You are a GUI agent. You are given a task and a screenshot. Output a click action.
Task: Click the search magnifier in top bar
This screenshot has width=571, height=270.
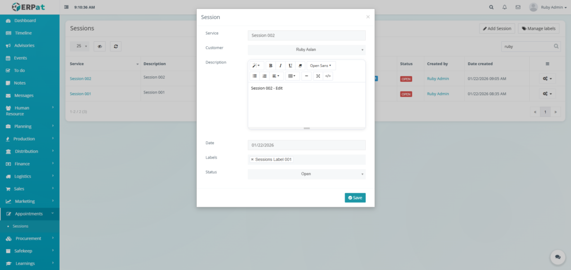[491, 7]
